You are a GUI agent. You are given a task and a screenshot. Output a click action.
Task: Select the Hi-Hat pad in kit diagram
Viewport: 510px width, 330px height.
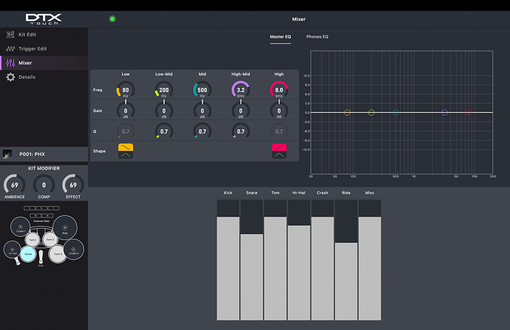pyautogui.click(x=12, y=250)
